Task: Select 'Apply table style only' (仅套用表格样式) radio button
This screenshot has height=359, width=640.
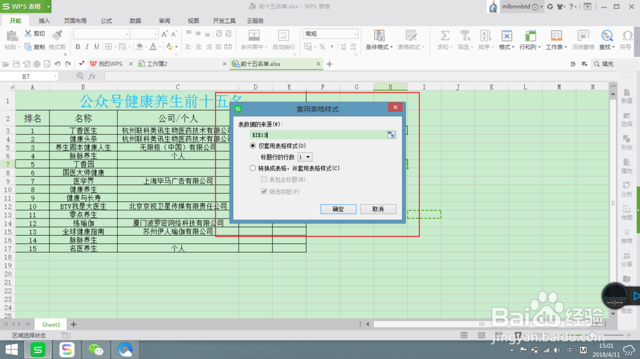Action: pyautogui.click(x=253, y=146)
